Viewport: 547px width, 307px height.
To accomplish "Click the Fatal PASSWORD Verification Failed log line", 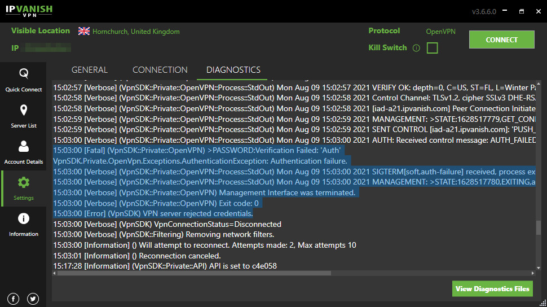I will click(197, 151).
